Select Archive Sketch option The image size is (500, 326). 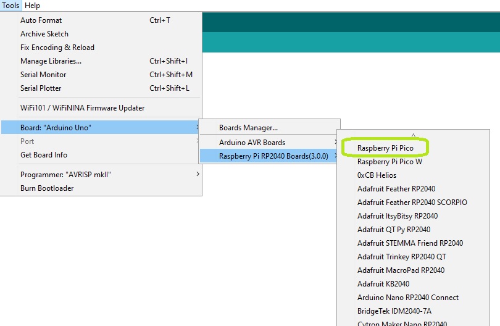[x=44, y=34]
